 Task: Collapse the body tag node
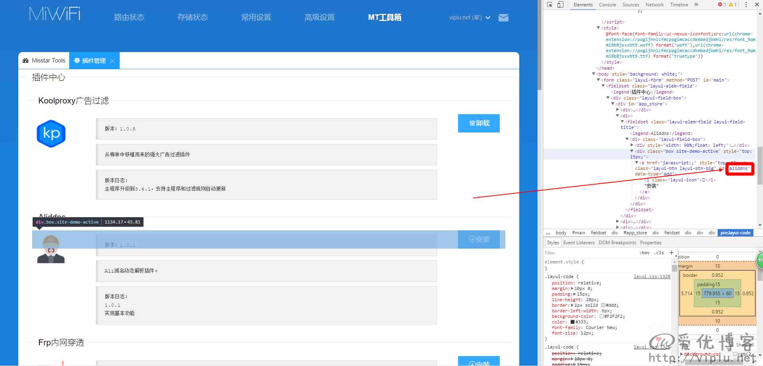point(594,74)
